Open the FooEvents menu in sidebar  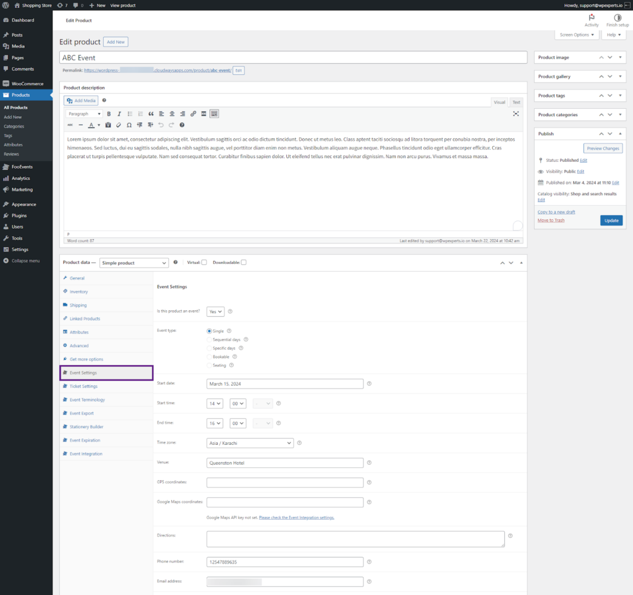26,167
